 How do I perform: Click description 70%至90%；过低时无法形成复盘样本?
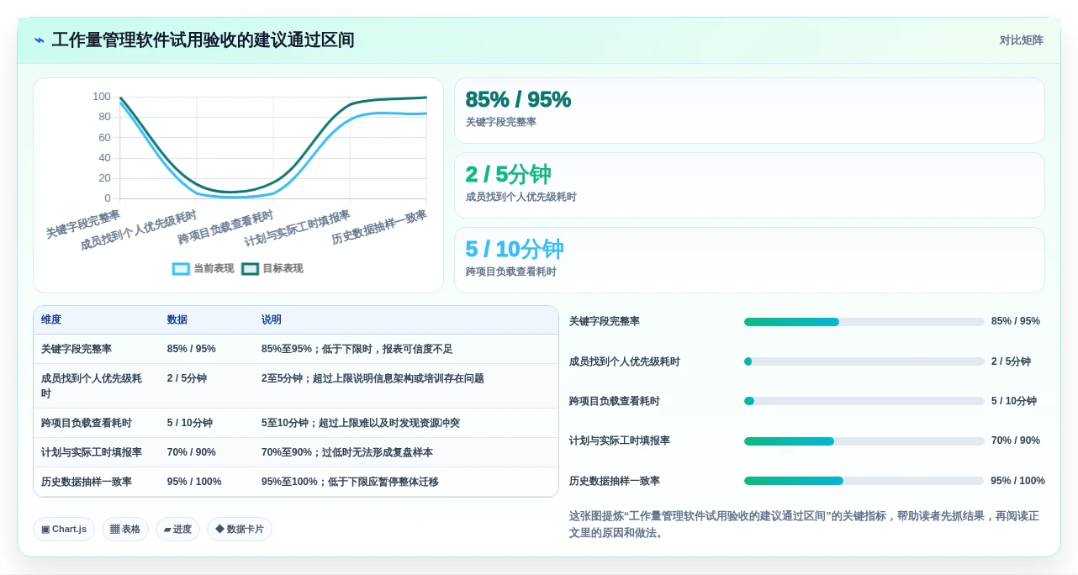pyautogui.click(x=347, y=452)
